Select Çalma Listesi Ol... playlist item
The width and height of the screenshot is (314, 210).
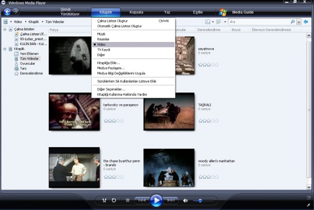pyautogui.click(x=33, y=34)
